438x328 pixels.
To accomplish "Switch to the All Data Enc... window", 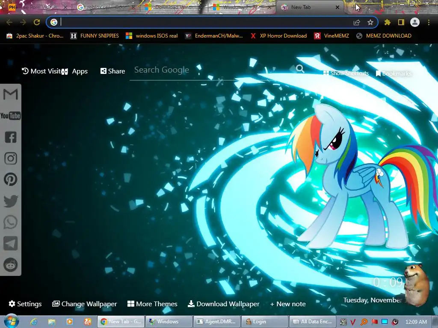I will [313, 322].
